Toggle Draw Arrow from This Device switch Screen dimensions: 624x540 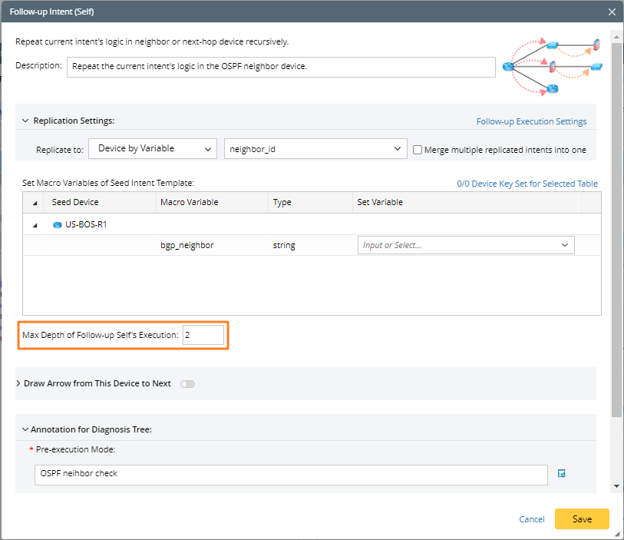[x=187, y=383]
